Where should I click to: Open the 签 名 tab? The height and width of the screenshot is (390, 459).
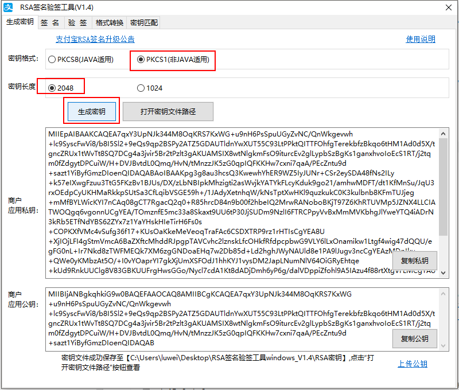(50, 23)
